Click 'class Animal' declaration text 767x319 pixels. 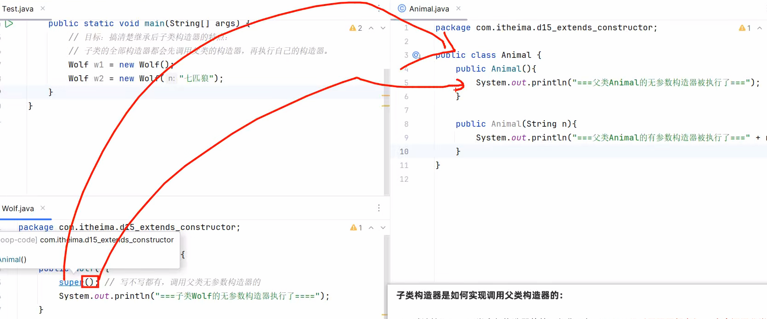coord(501,55)
